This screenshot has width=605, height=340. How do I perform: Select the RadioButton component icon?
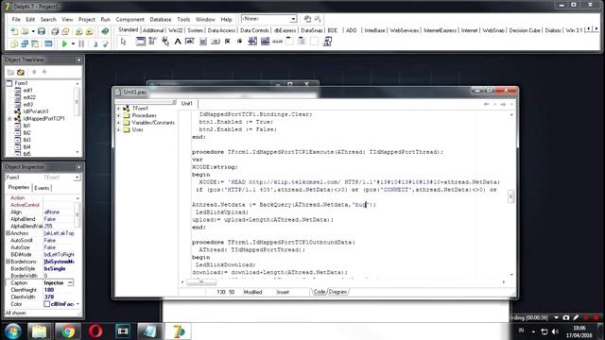239,42
